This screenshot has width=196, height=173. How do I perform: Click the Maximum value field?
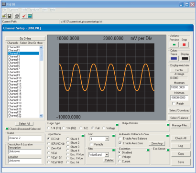point(179,87)
